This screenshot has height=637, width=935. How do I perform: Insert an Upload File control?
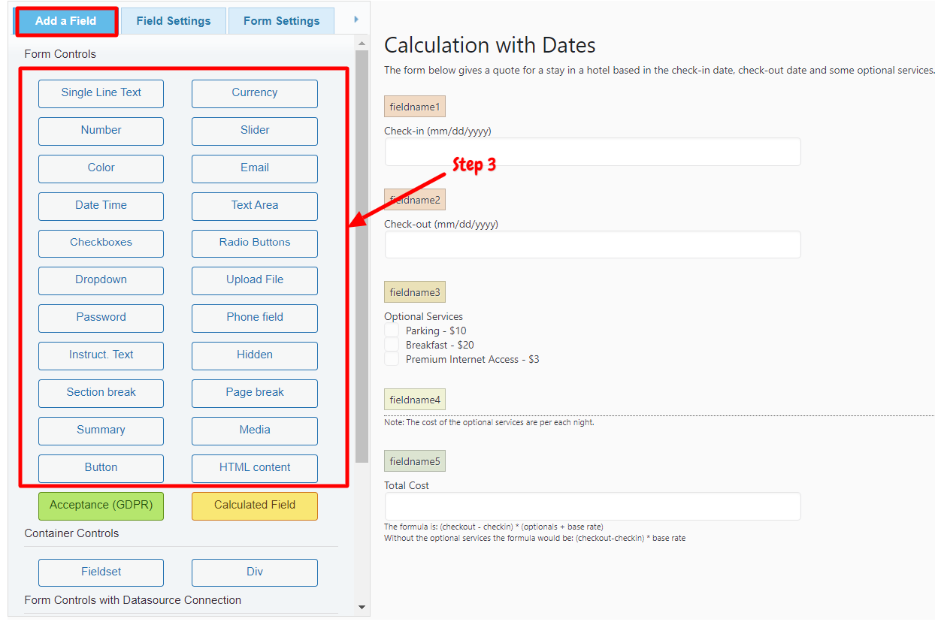(x=255, y=280)
